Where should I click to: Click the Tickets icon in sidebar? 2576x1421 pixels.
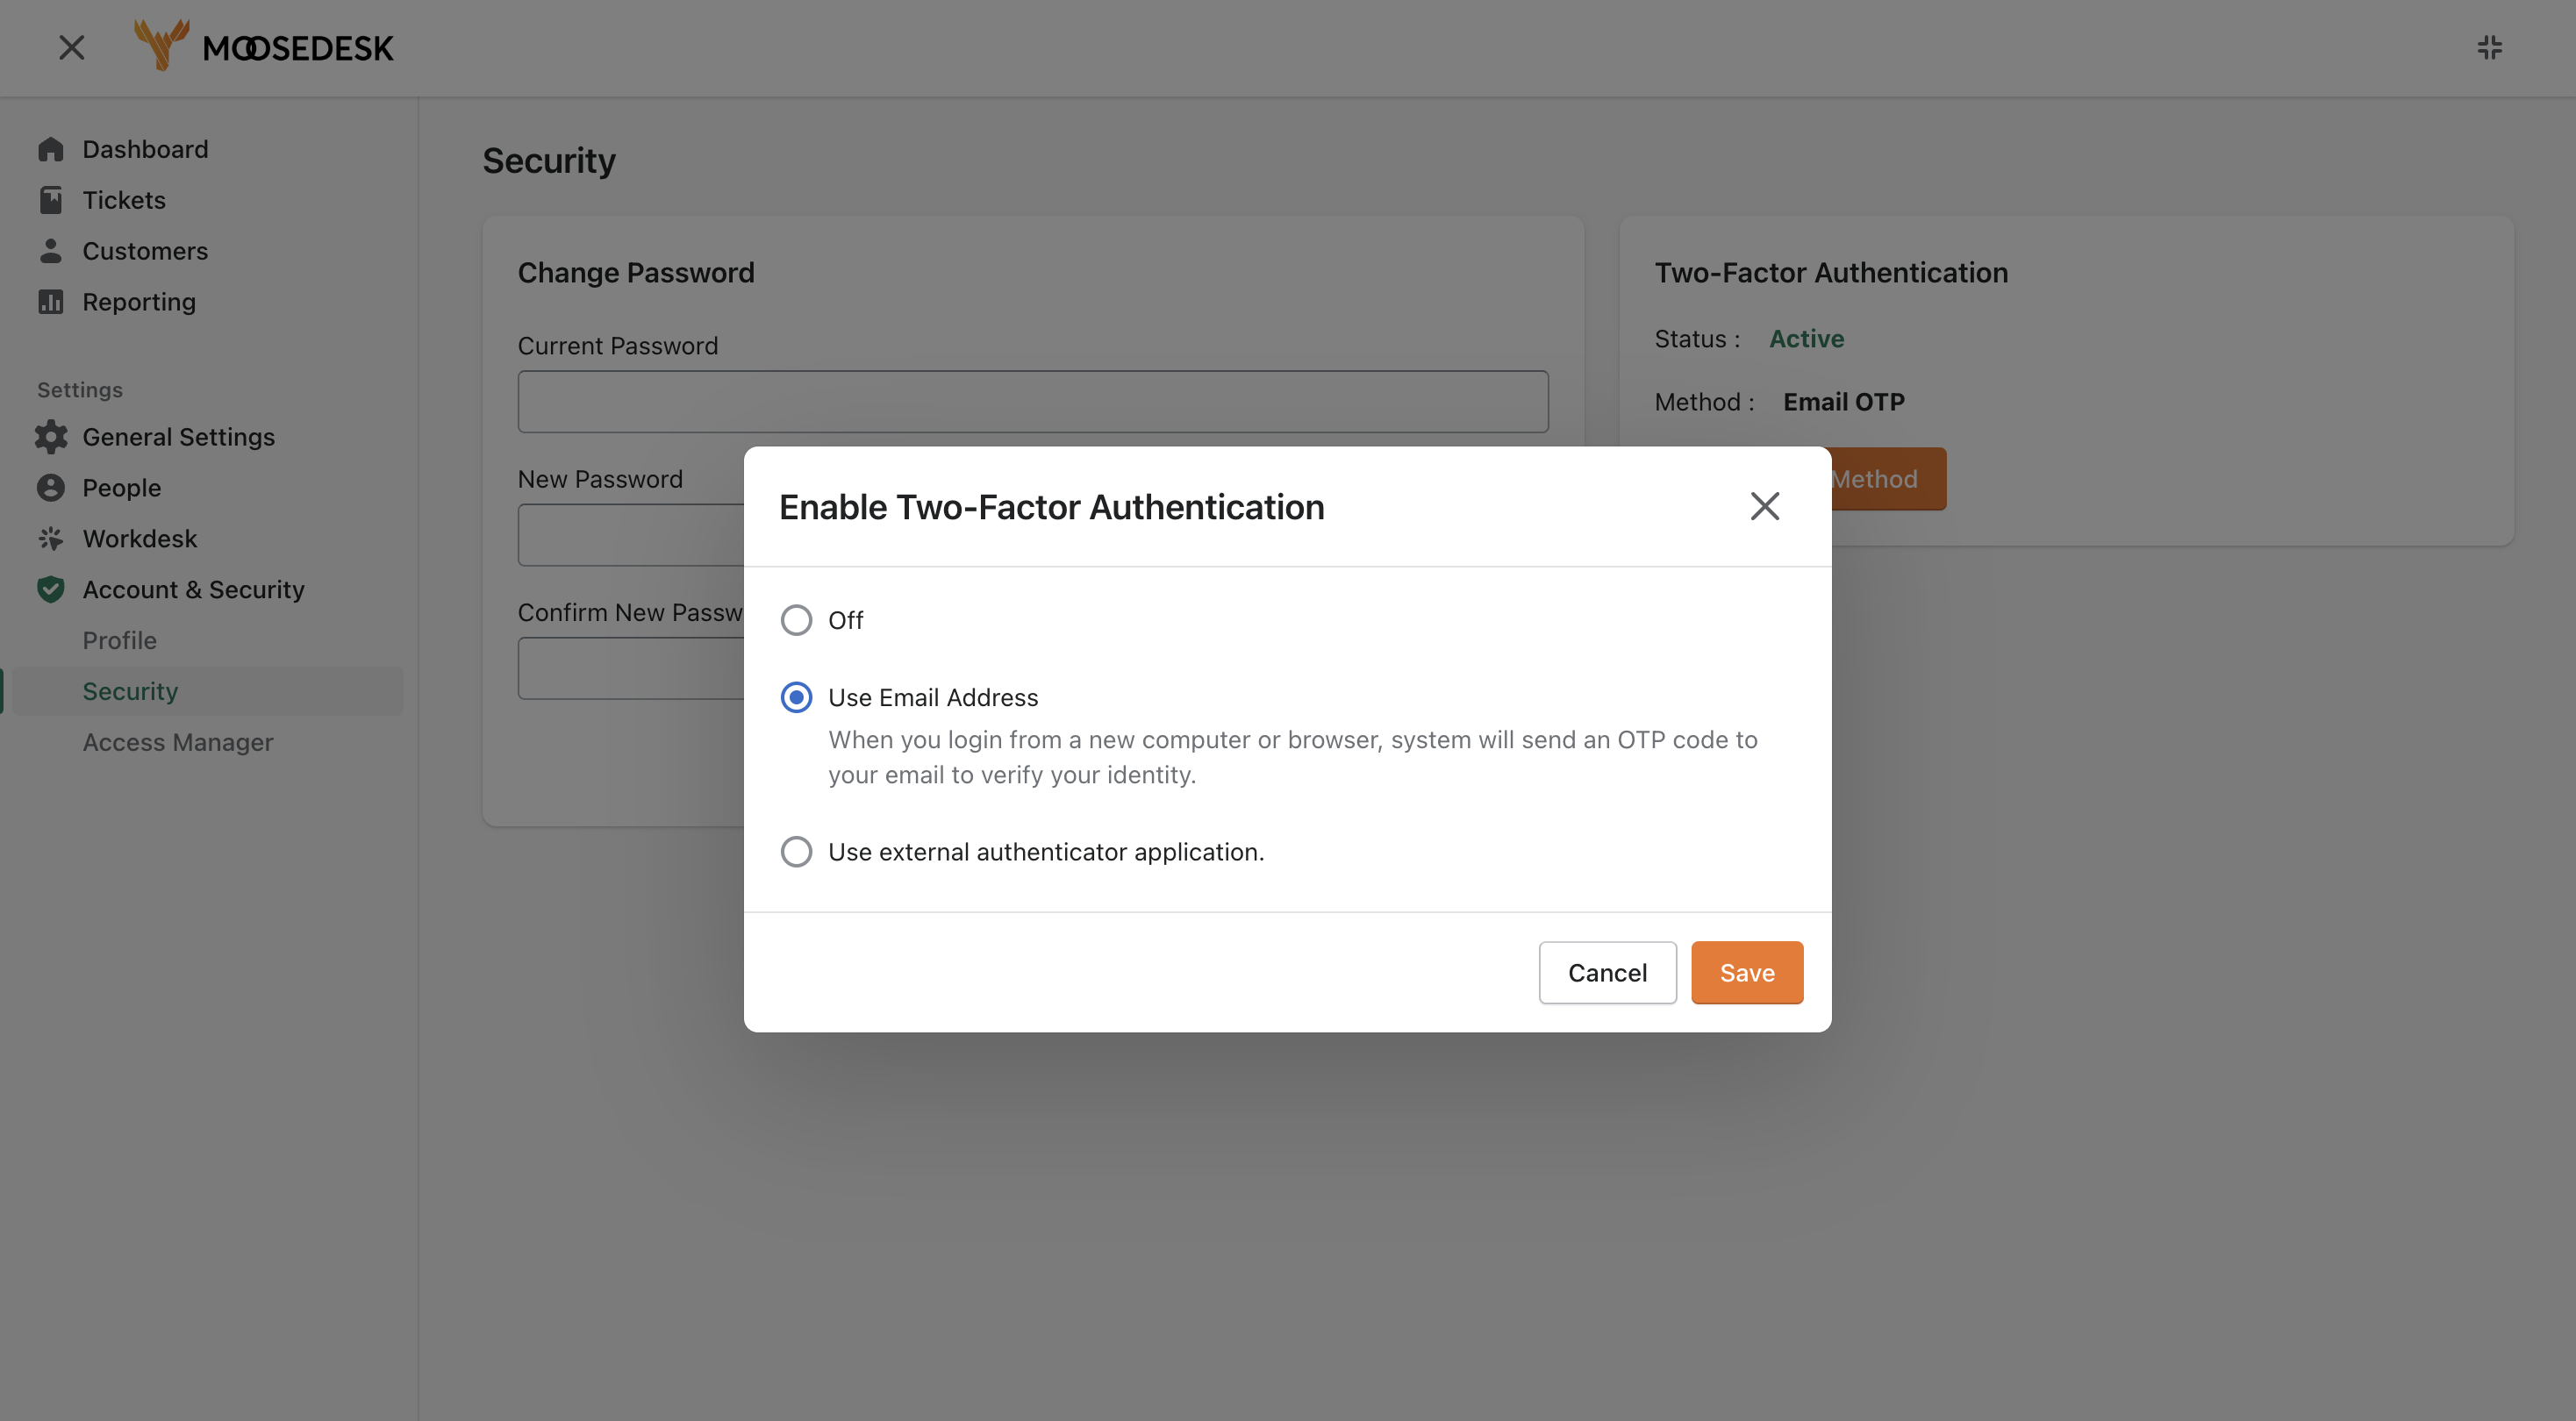point(51,200)
